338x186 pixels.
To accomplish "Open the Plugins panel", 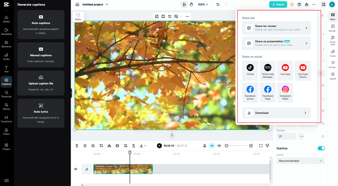I will [6, 147].
